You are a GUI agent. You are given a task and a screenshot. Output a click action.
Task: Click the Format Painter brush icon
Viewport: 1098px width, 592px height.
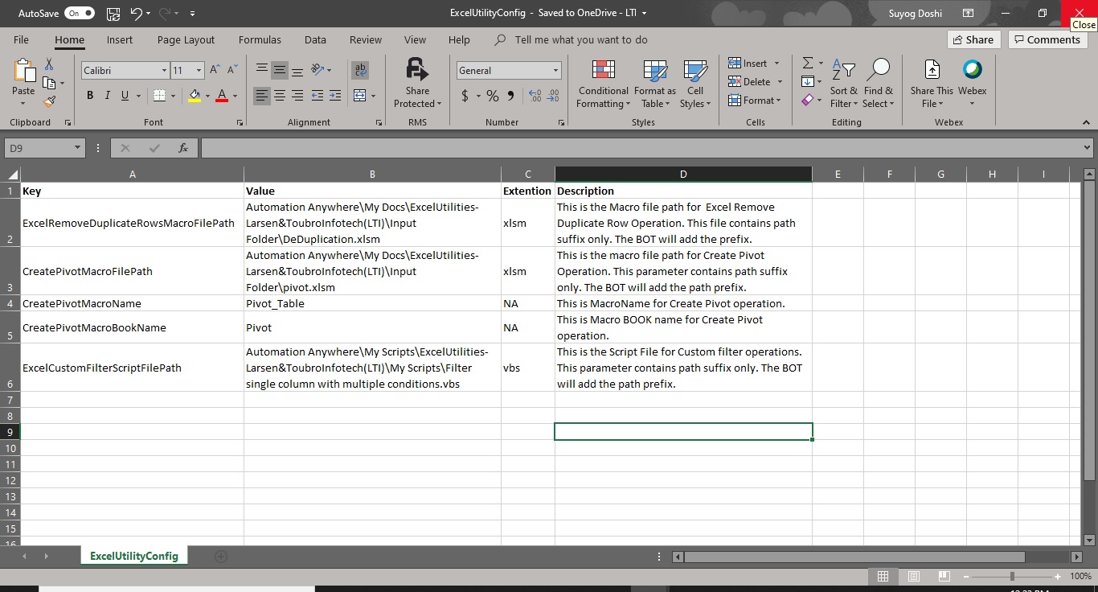(x=50, y=102)
